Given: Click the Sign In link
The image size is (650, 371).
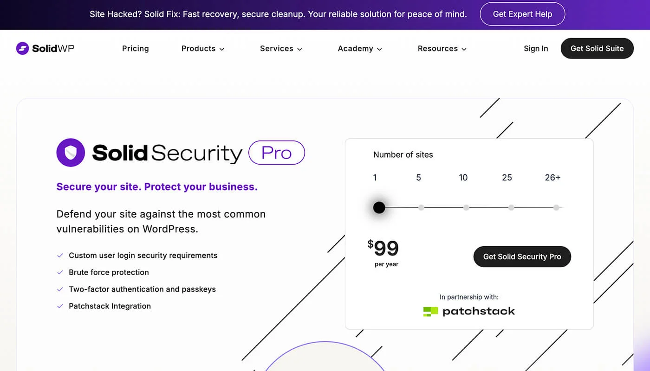Looking at the screenshot, I should tap(536, 49).
